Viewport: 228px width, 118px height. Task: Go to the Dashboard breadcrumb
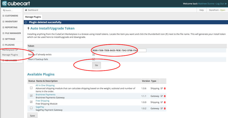click(x=33, y=10)
